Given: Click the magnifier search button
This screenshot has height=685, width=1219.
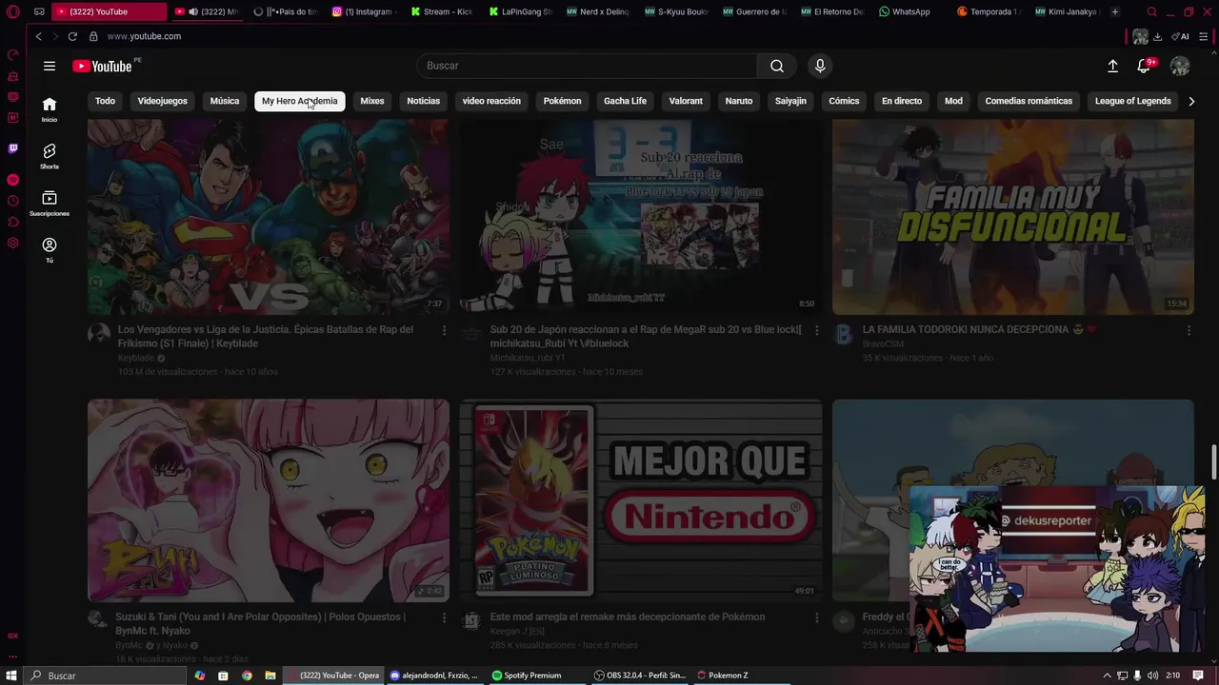Looking at the screenshot, I should coord(777,66).
